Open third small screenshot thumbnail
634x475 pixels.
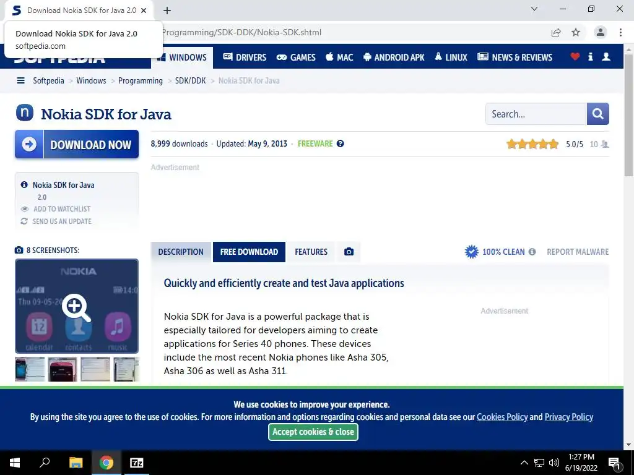(x=95, y=369)
